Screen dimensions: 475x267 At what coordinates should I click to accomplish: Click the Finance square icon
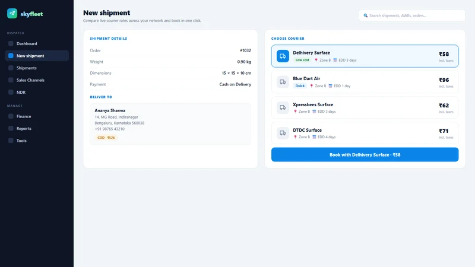coord(11,116)
